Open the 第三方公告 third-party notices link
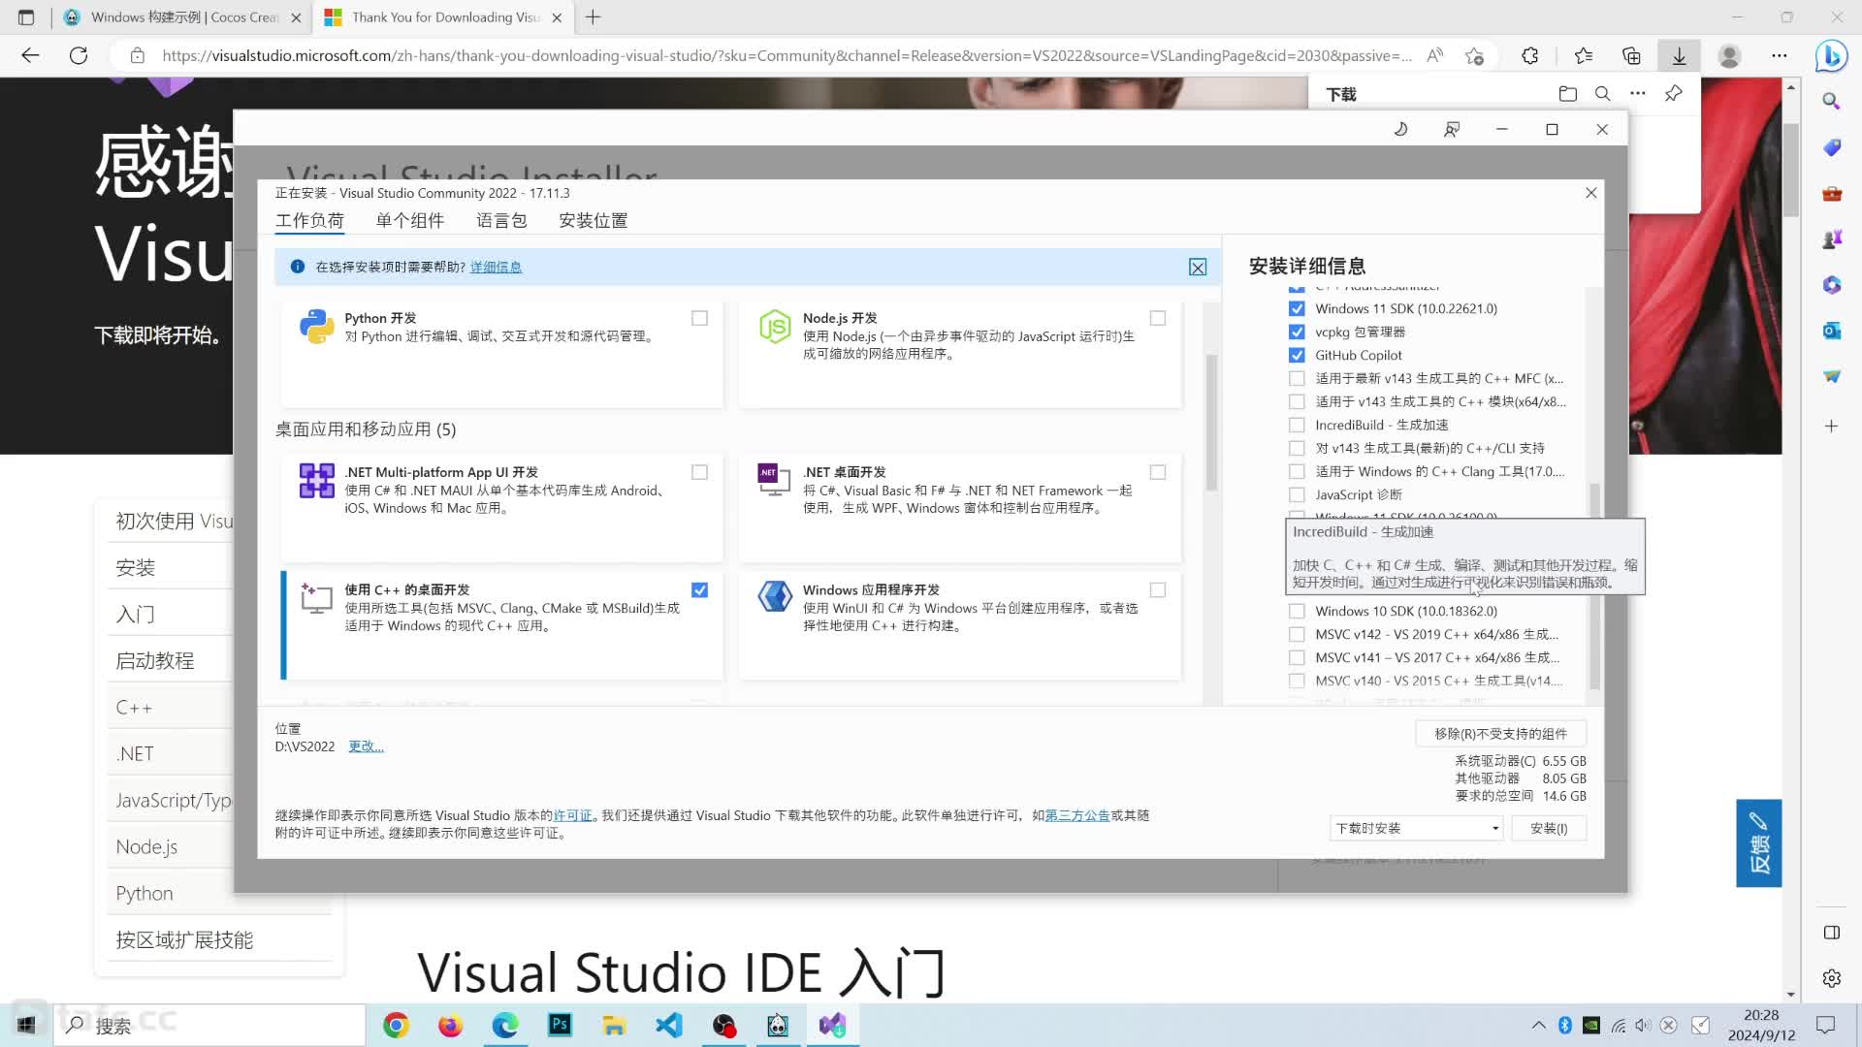Viewport: 1862px width, 1047px height. [1076, 816]
